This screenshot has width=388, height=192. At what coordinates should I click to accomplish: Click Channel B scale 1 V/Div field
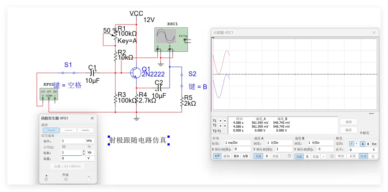320,143
